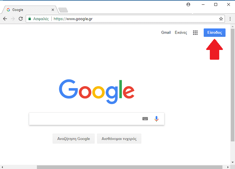Click the Chrome profile avatar icon
Screen dimensions: 235x169
[x=188, y=4]
